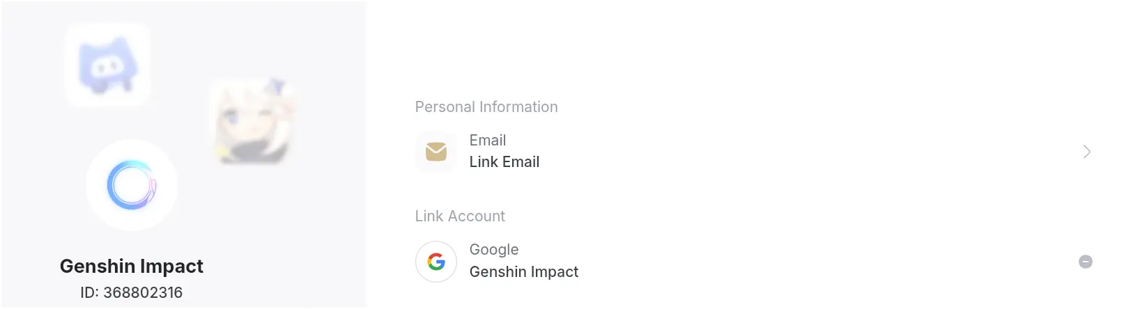Unlink Google account via minus icon
Screen dimensions: 1140x309
(1085, 262)
